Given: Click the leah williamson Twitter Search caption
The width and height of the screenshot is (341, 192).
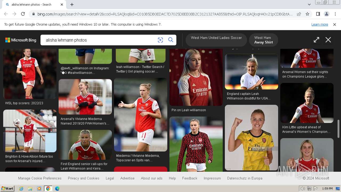Looking at the screenshot, I should (x=140, y=69).
